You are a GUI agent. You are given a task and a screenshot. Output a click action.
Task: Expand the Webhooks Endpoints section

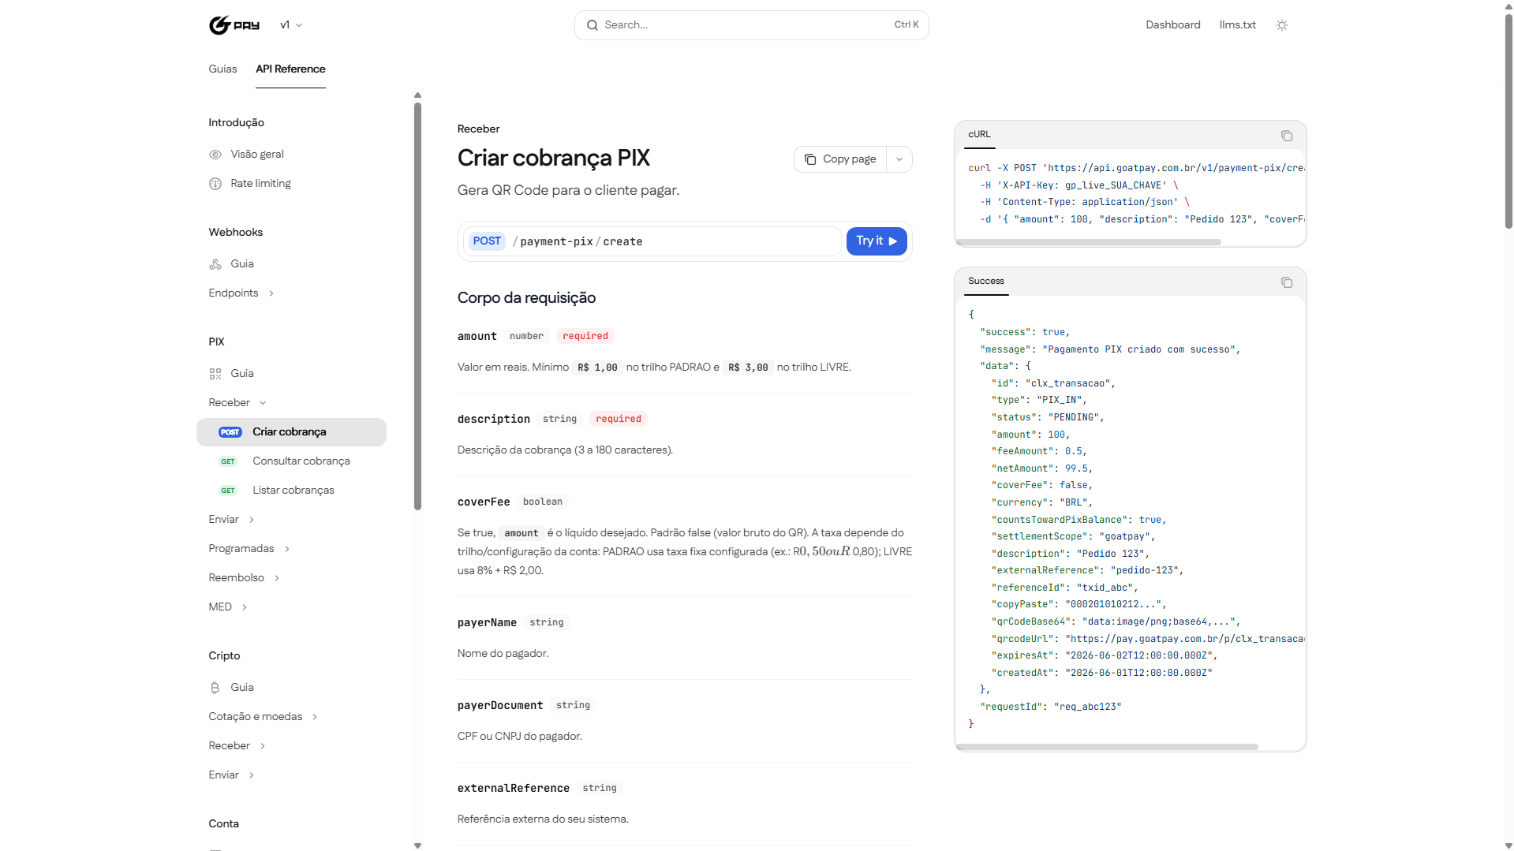(241, 293)
